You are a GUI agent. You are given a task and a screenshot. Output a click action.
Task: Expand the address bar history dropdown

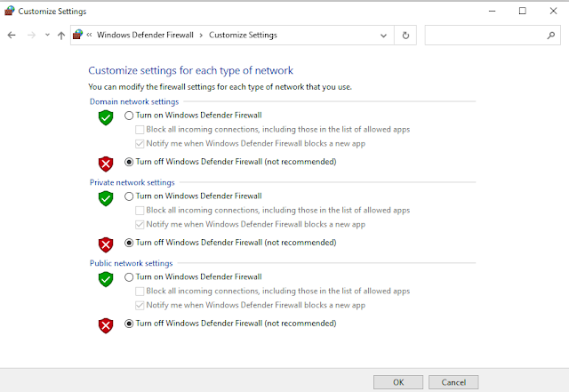(x=383, y=36)
